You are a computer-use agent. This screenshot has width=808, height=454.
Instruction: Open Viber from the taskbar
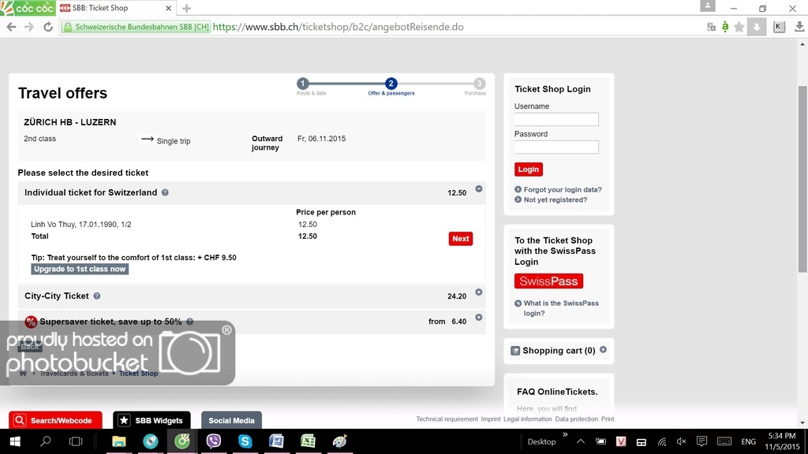[x=213, y=441]
